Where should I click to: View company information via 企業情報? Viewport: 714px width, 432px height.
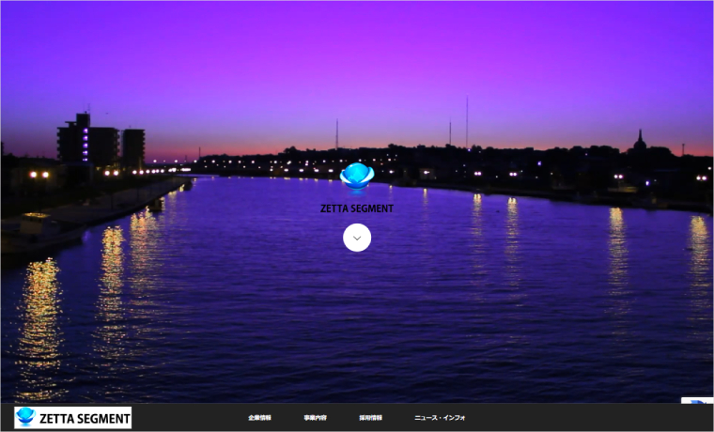coord(259,418)
